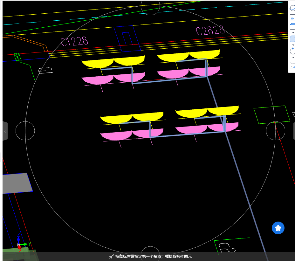The height and width of the screenshot is (261, 295).
Task: Activate the dynamic orbit view tool
Action: click(x=292, y=8)
